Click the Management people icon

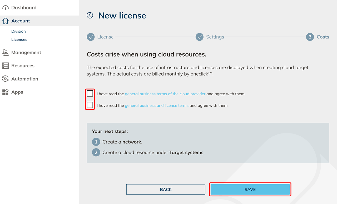click(x=5, y=53)
